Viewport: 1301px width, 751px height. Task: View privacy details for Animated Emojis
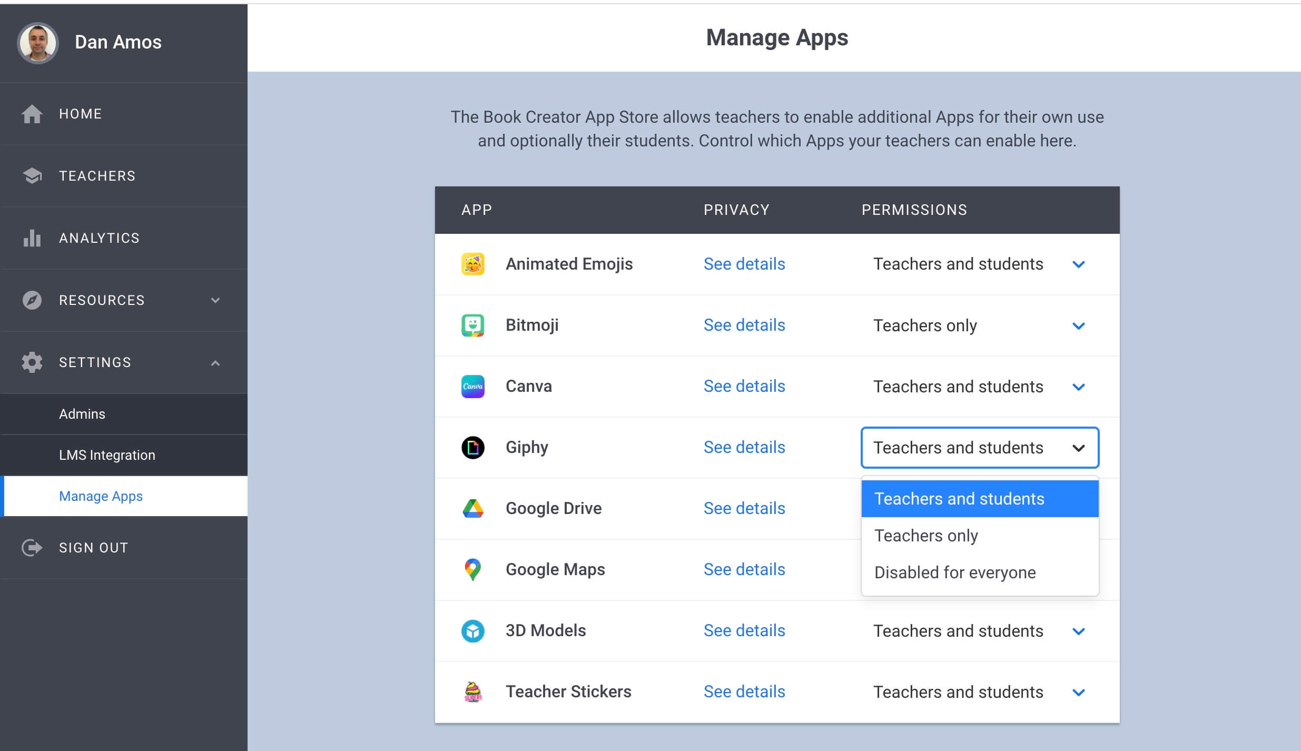744,264
